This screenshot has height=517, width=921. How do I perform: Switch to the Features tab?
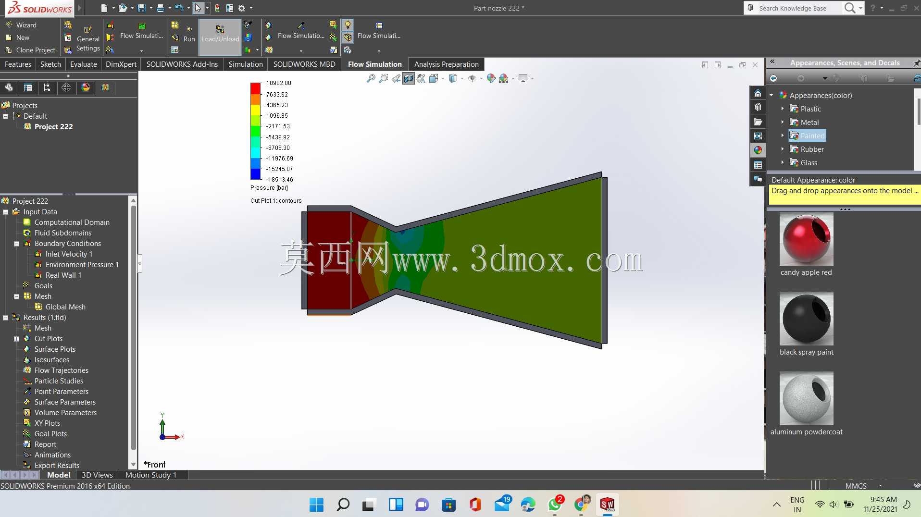pyautogui.click(x=18, y=64)
